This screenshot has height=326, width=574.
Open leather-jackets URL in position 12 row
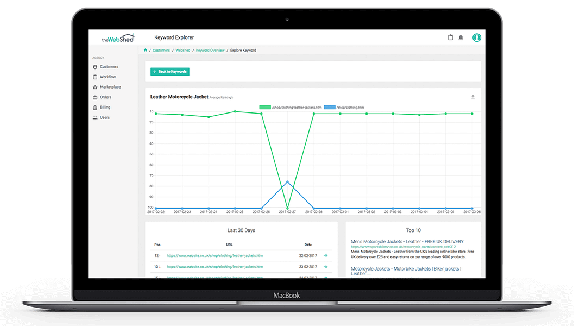click(x=215, y=256)
